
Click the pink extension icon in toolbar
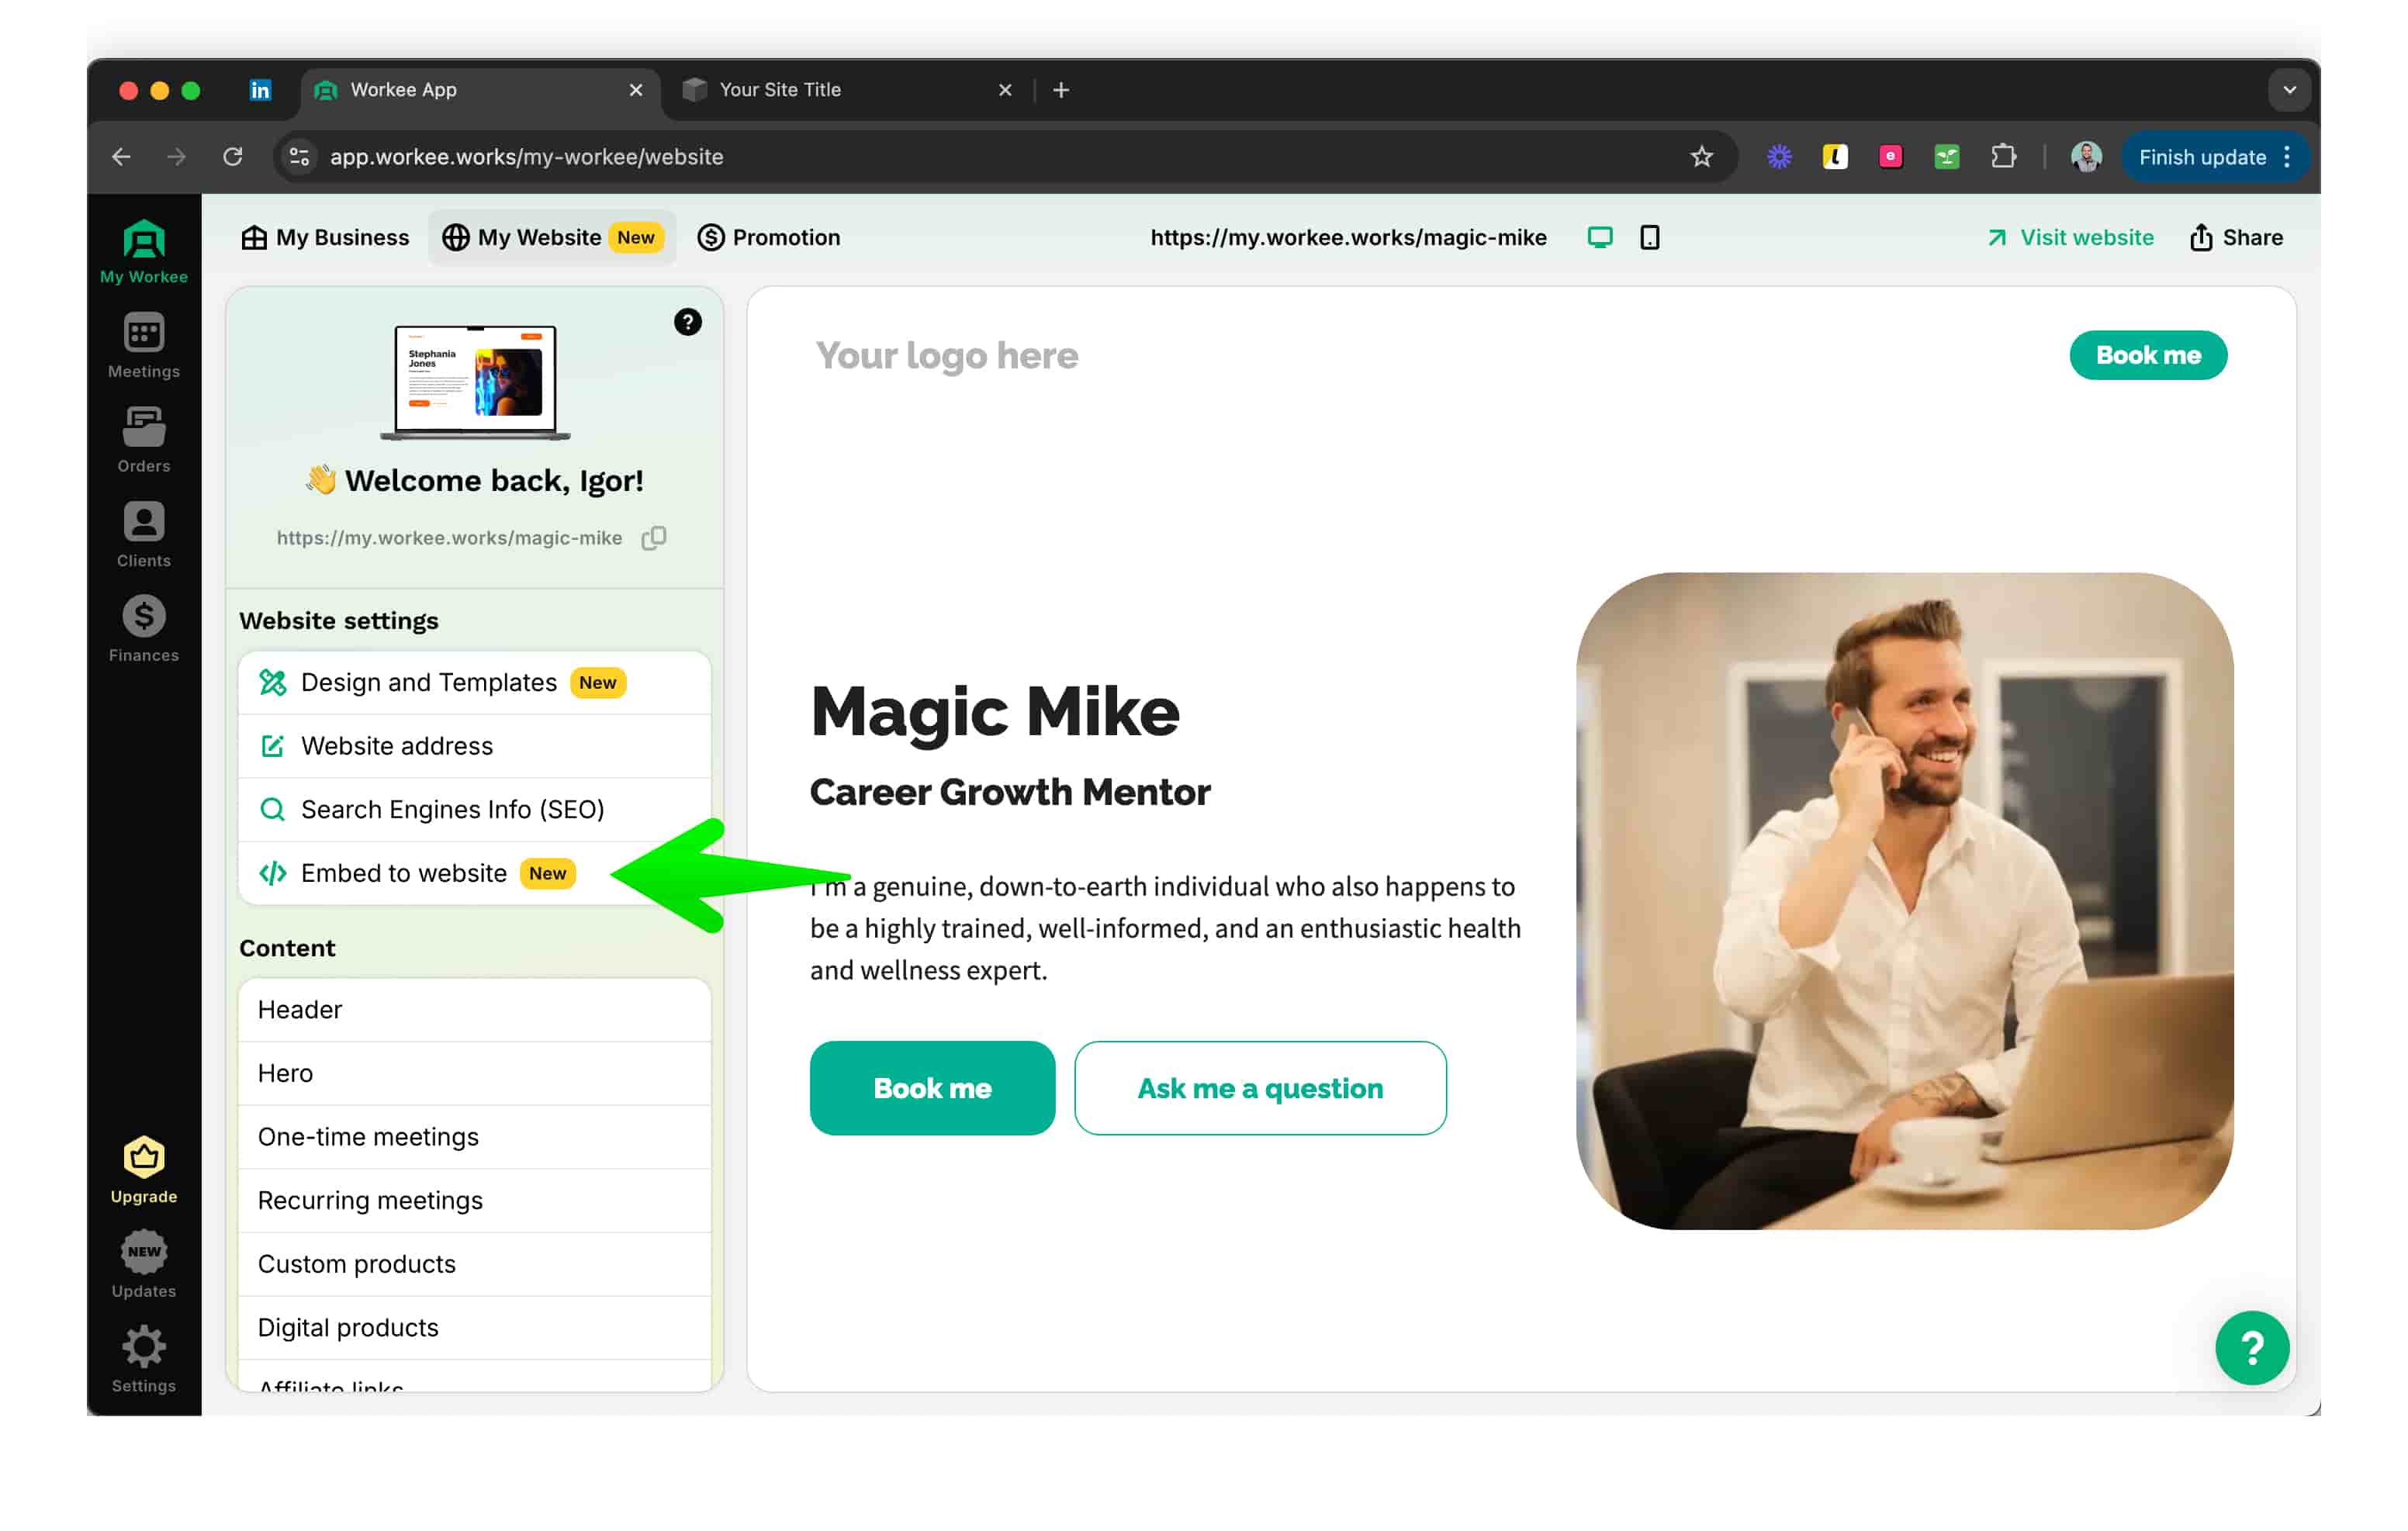(x=1891, y=157)
